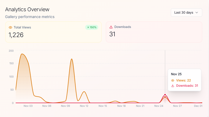Click "Downloads: 31" text in tooltip
This screenshot has width=209, height=117.
click(187, 86)
